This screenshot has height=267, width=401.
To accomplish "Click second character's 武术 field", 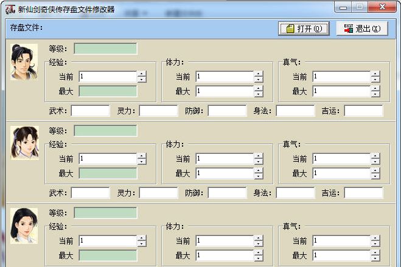I will 90,193.
